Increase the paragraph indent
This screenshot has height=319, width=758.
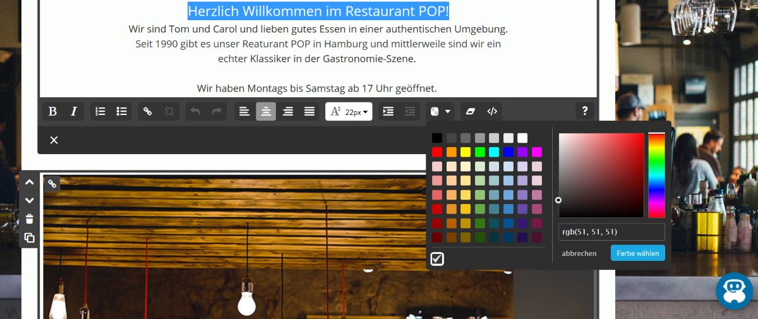(x=388, y=112)
